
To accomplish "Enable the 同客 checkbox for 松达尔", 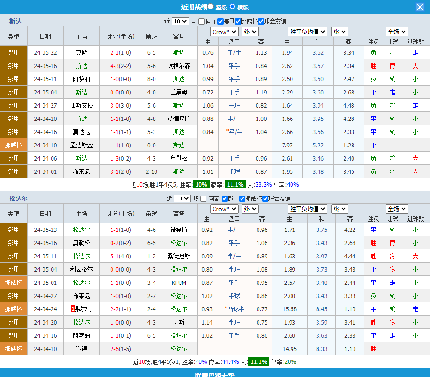I will click(x=204, y=198).
